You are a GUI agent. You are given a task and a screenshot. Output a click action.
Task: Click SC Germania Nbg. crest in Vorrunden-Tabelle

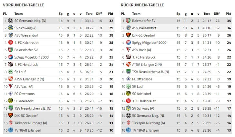click(x=11, y=21)
